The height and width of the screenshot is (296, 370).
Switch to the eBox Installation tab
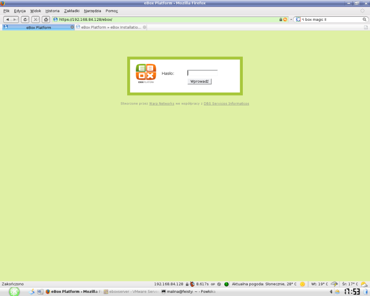tap(111, 27)
